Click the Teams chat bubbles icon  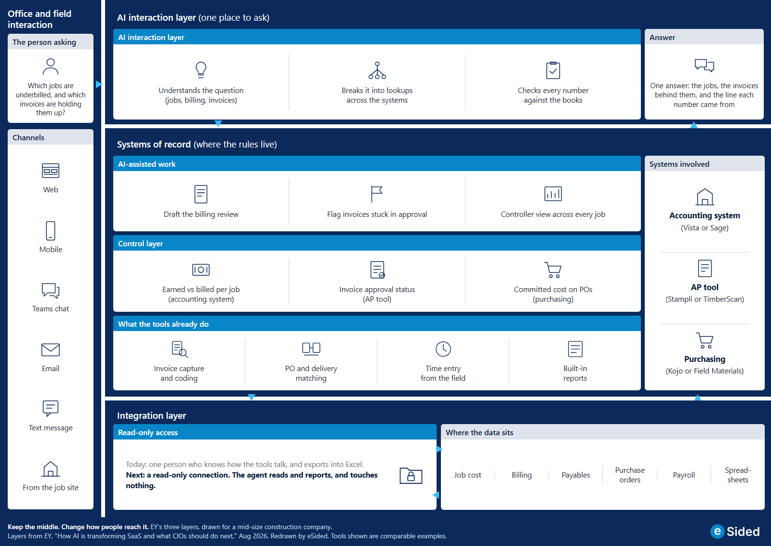51,291
